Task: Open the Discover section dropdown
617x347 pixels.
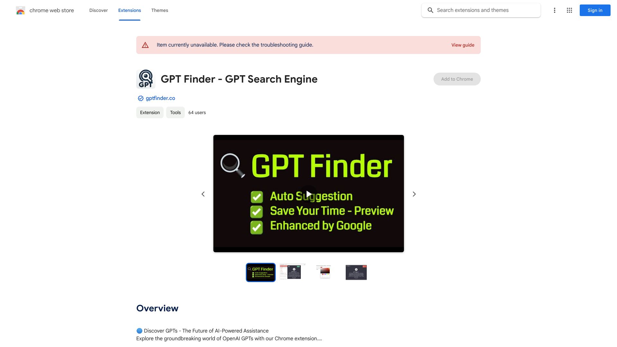Action: tap(98, 10)
